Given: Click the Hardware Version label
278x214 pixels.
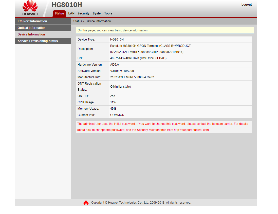Looking at the screenshot, I should tap(90, 65).
